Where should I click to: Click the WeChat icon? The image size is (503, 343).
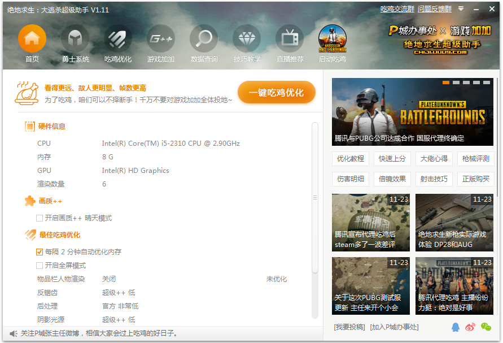(486, 327)
